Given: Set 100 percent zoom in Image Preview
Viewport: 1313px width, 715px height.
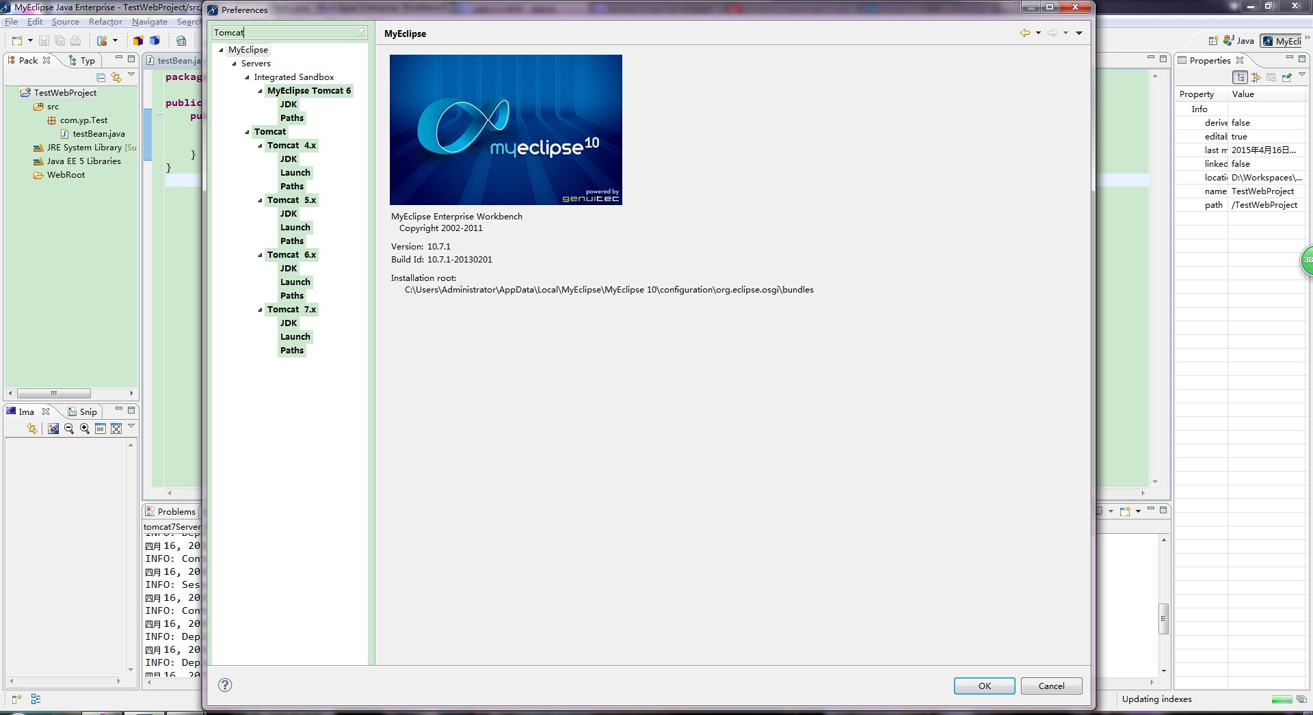Looking at the screenshot, I should (101, 429).
